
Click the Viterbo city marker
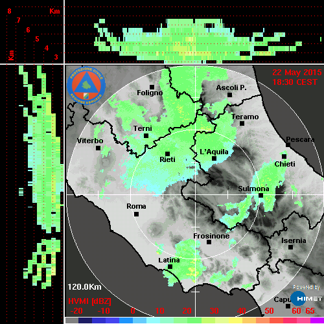point(98,148)
